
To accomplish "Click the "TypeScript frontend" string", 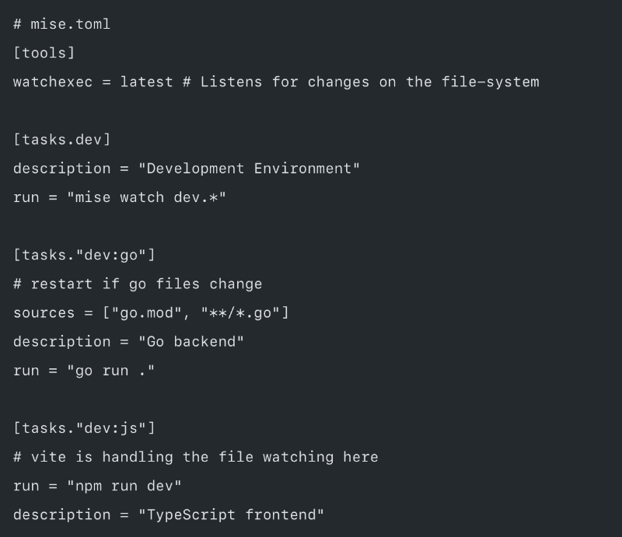I will [x=231, y=514].
